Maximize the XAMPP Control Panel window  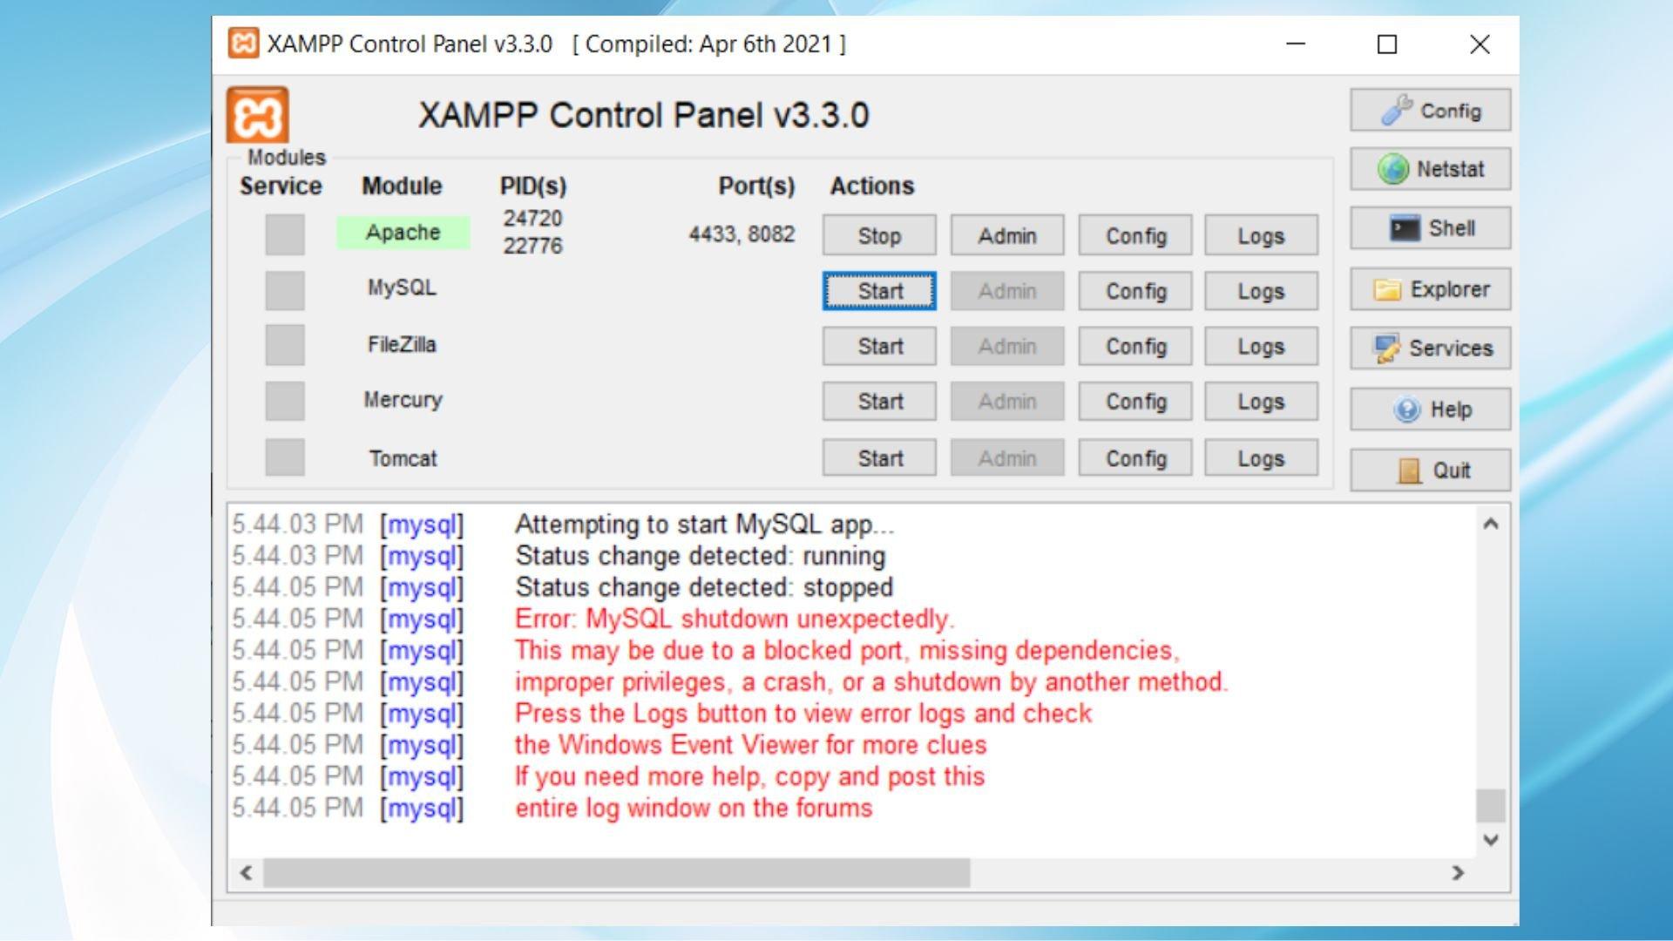click(x=1387, y=44)
